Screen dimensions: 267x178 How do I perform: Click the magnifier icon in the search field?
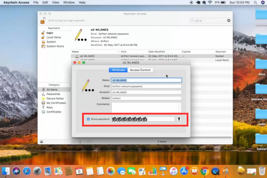click(x=192, y=20)
